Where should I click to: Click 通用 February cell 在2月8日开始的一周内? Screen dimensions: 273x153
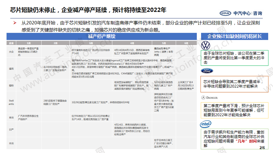pos(56,68)
